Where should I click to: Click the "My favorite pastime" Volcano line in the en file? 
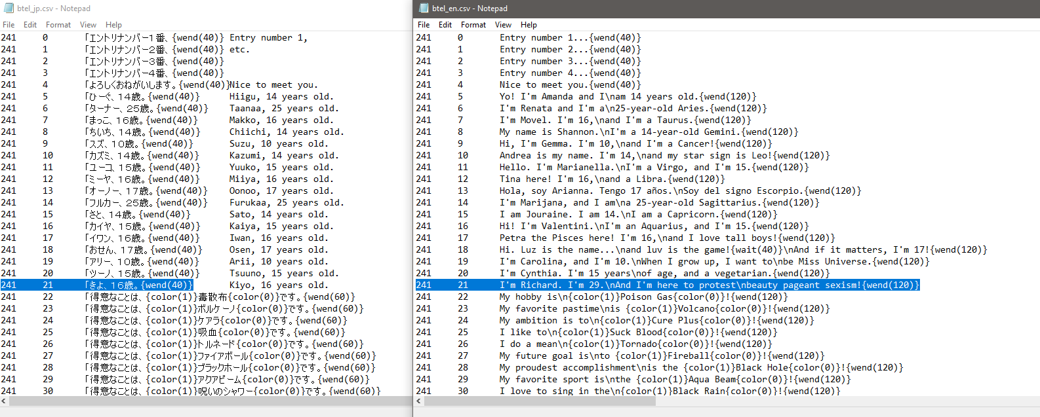[x=664, y=308]
